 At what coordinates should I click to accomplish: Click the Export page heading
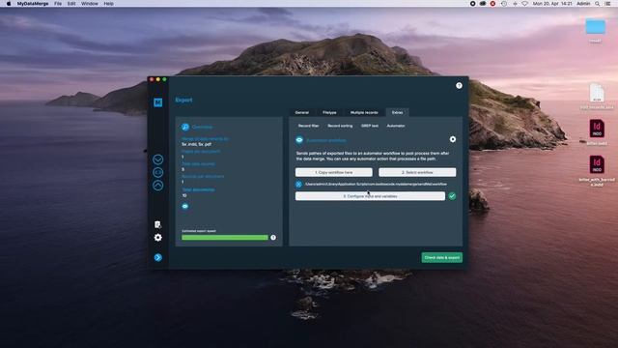point(183,101)
